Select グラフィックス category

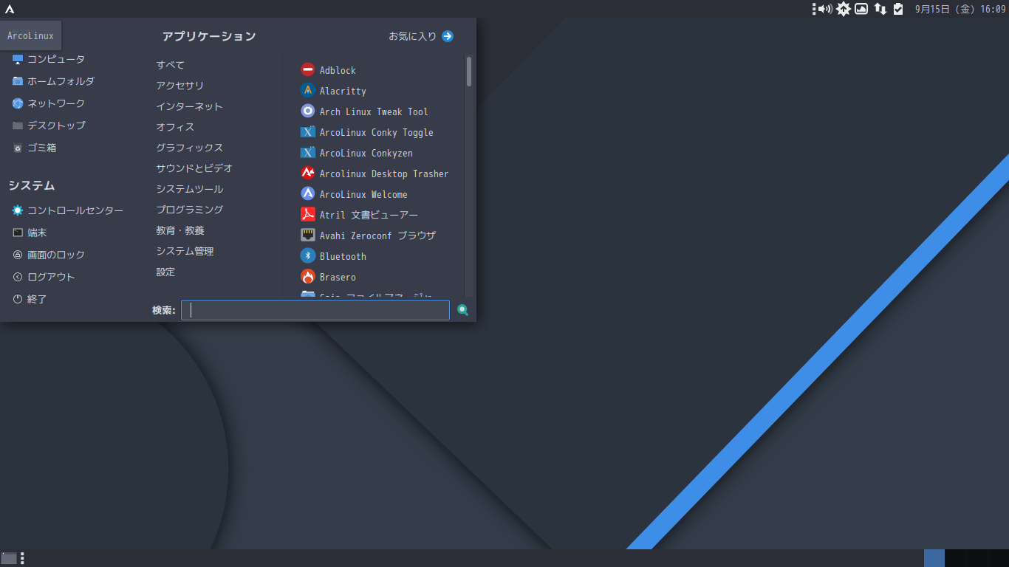(x=189, y=148)
